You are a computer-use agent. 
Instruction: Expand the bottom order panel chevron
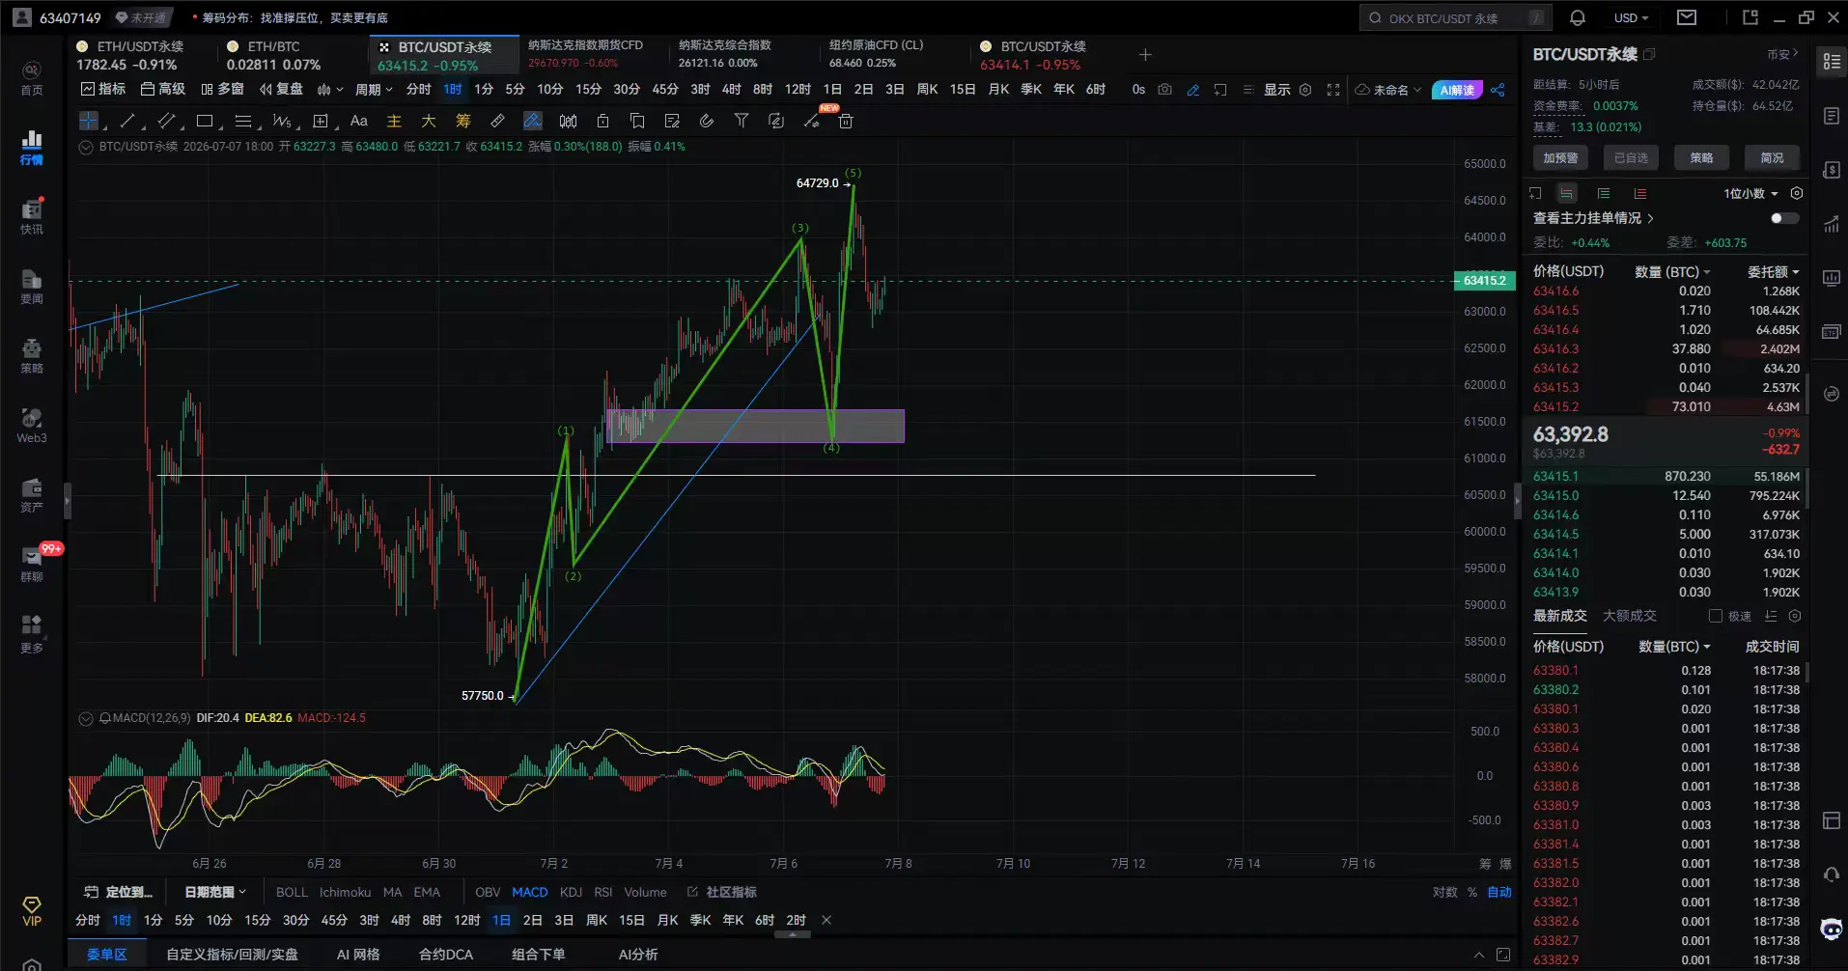[1478, 955]
